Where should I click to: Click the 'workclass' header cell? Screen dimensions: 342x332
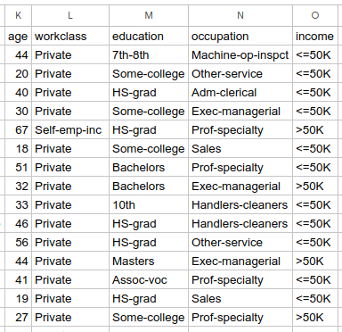[70, 36]
